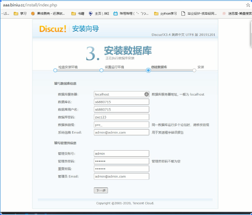Click the 数据库密码 field with zxc123
252x215 pixels.
(x=121, y=117)
